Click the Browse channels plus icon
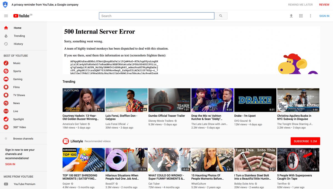This screenshot has height=189, width=333. (x=6, y=139)
